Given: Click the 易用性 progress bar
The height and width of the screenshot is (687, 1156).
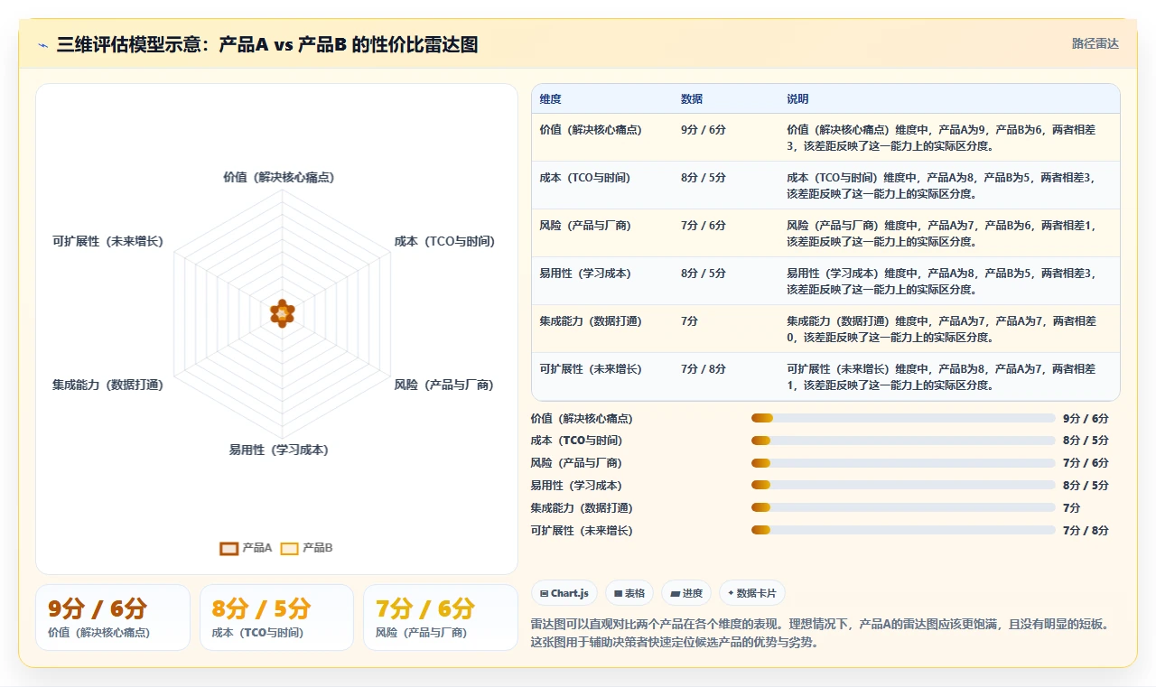Looking at the screenshot, I should pos(903,486).
